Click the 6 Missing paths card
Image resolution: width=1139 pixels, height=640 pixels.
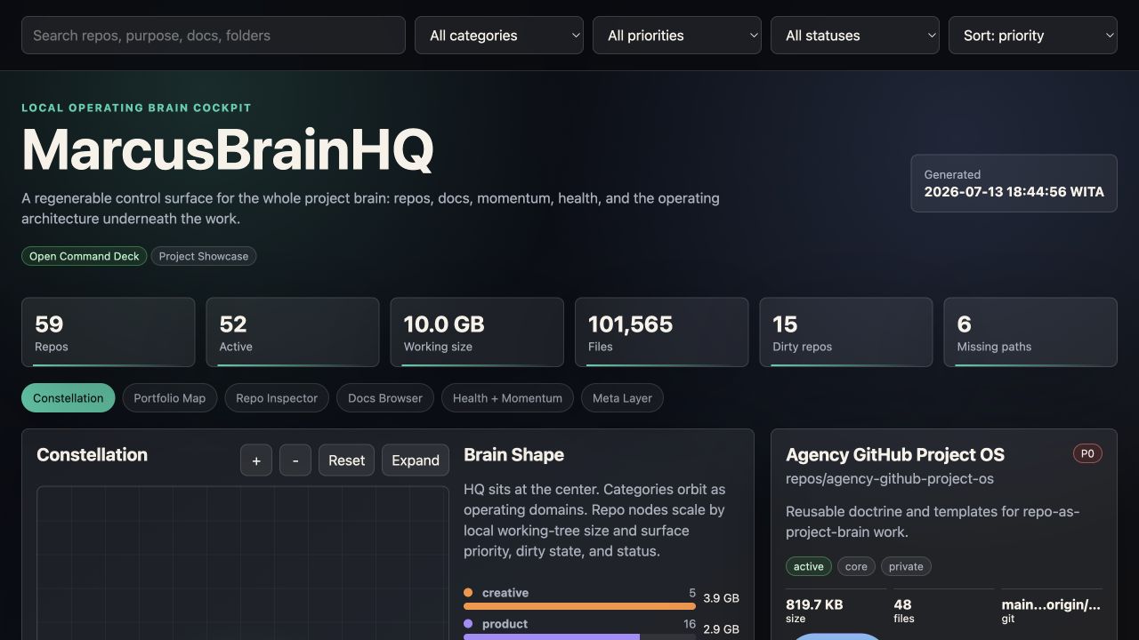coord(1030,332)
